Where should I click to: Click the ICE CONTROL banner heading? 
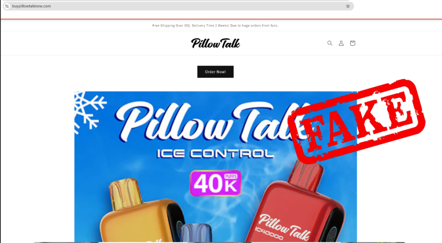click(215, 153)
